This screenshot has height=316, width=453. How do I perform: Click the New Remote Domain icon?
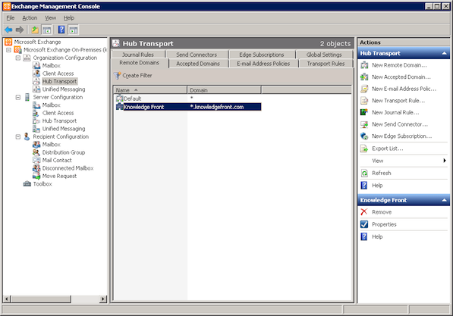point(364,65)
